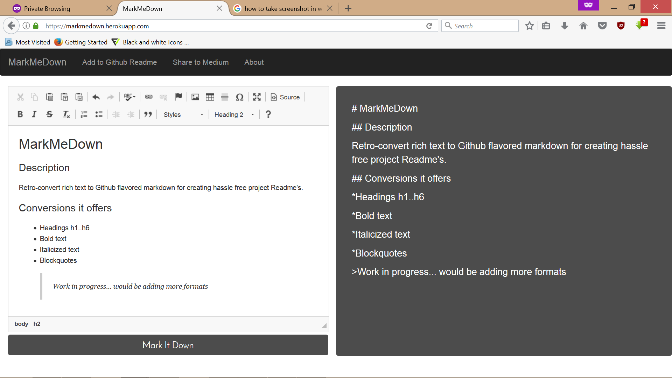Click the Italic formatting icon
672x378 pixels.
pos(35,114)
